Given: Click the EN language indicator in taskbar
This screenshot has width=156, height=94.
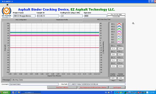Looking at the screenshot, I should click(106, 93).
